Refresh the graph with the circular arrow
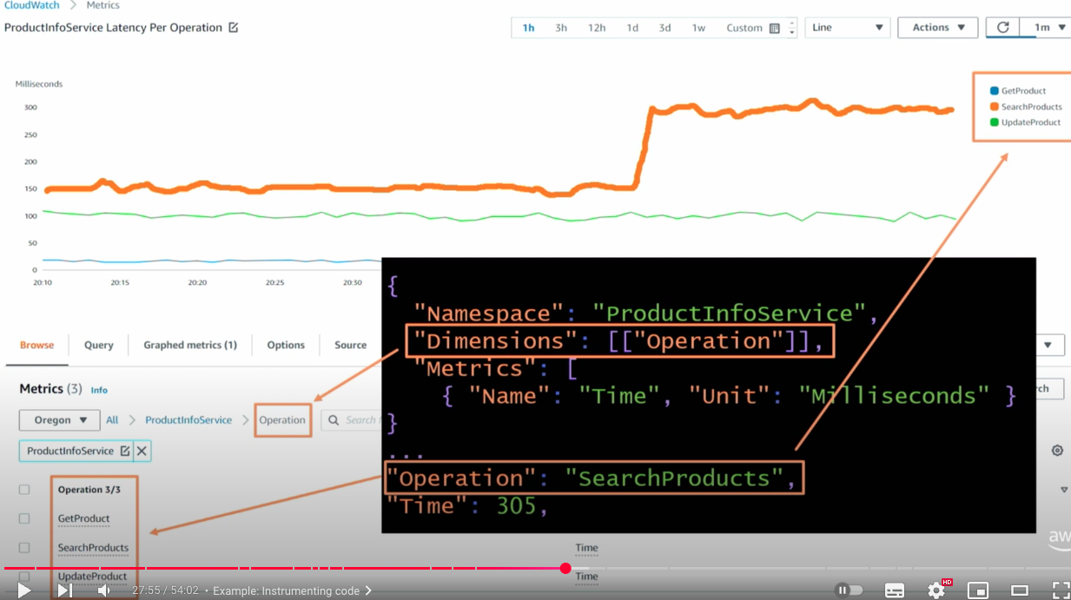Viewport: 1071px width, 600px height. [x=1002, y=28]
